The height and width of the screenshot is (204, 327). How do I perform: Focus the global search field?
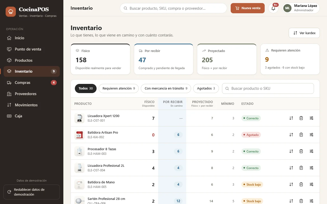pos(173,8)
